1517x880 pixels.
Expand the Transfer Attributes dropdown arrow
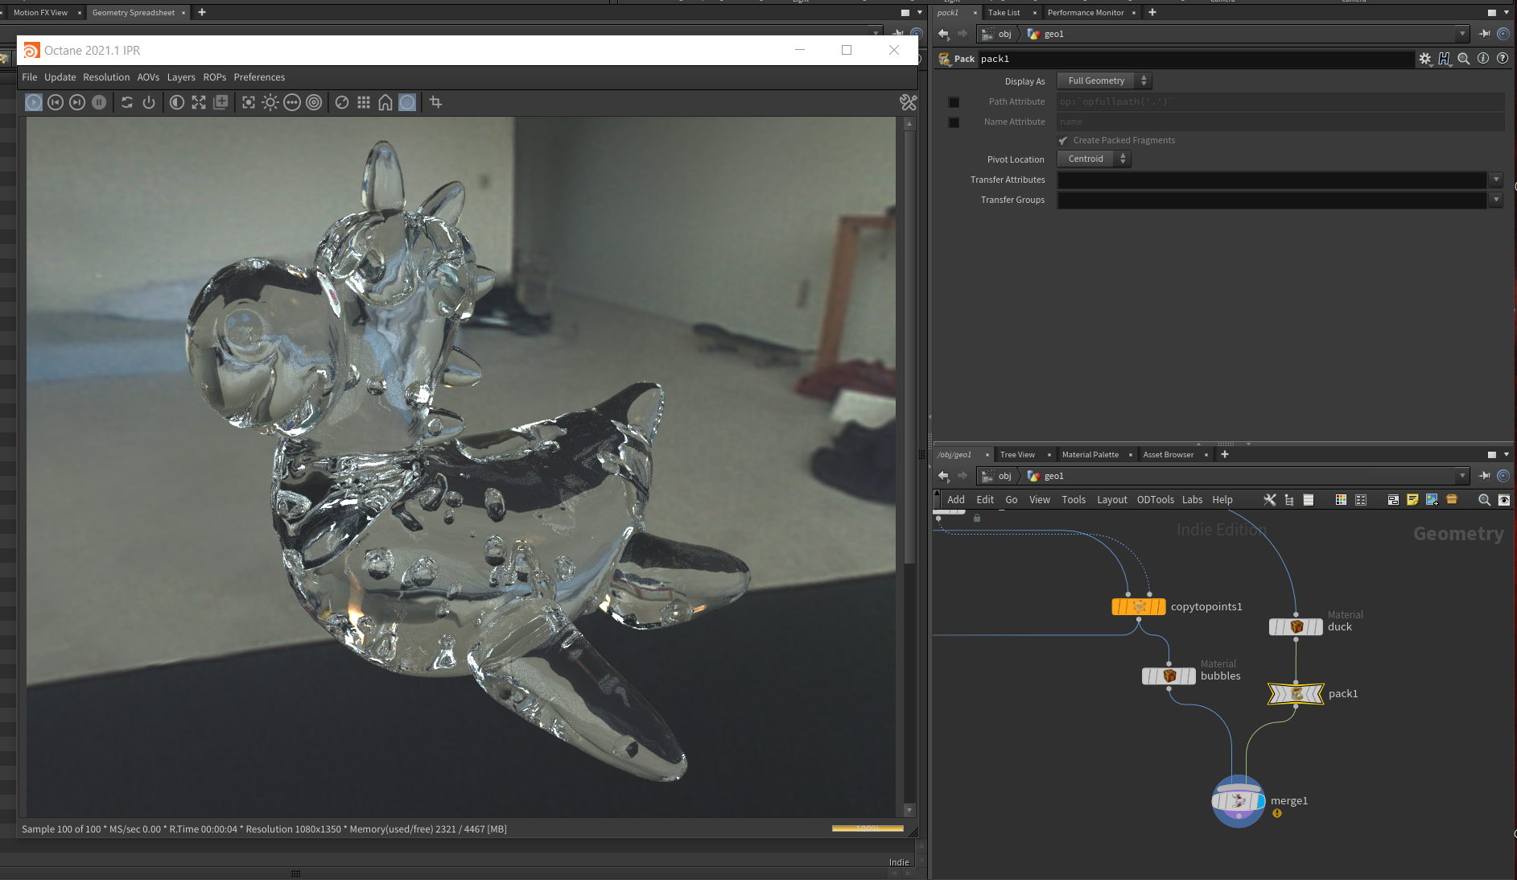click(x=1496, y=180)
